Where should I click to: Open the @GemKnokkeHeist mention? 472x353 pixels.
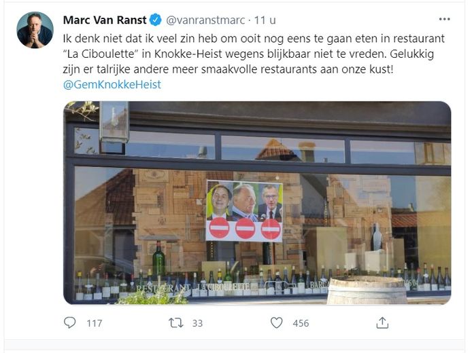point(112,84)
